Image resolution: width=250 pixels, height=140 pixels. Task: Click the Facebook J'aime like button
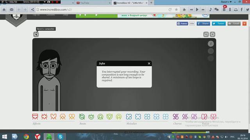pyautogui.click(x=182, y=23)
